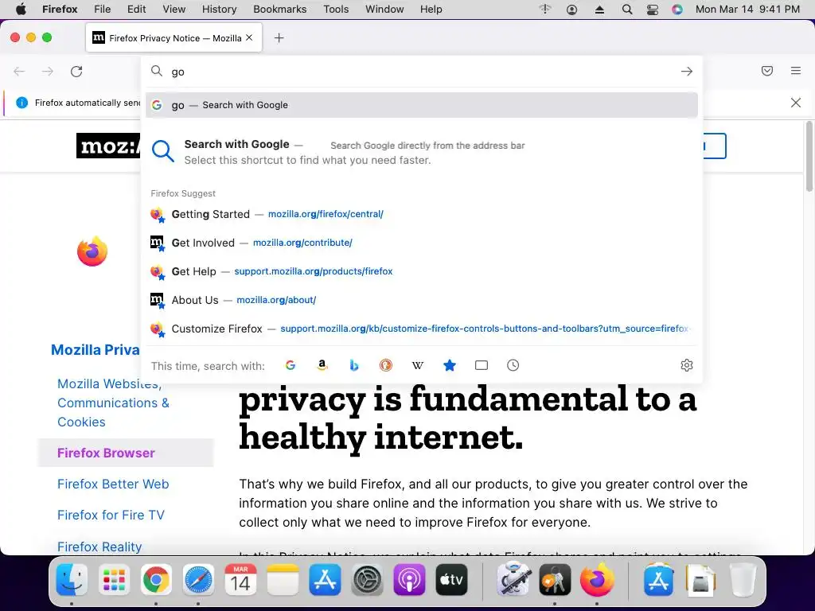
Task: Click the back navigation arrow
Action: [x=19, y=71]
